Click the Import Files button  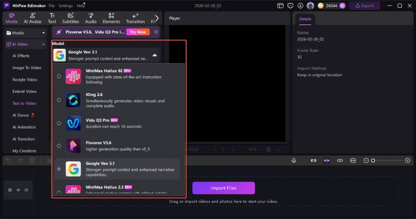224,187
